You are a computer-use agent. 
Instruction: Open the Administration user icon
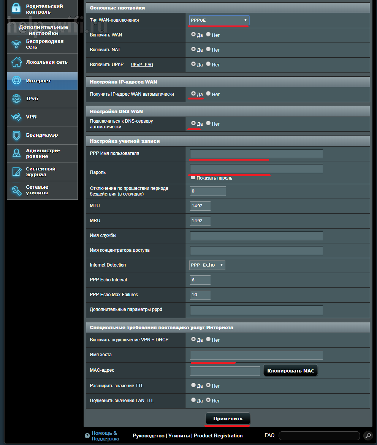click(16, 153)
